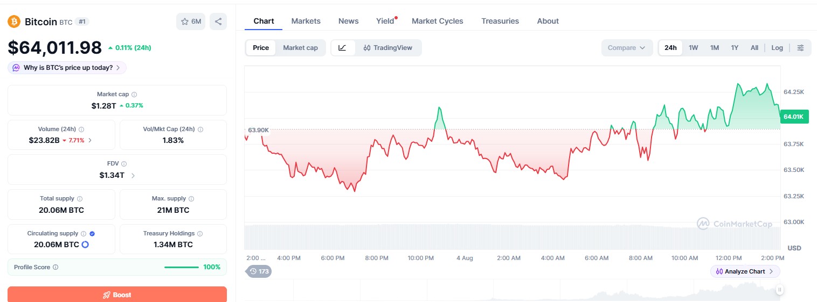Image resolution: width=817 pixels, height=302 pixels.
Task: Click the $64,011.98 price text
Action: pos(54,48)
